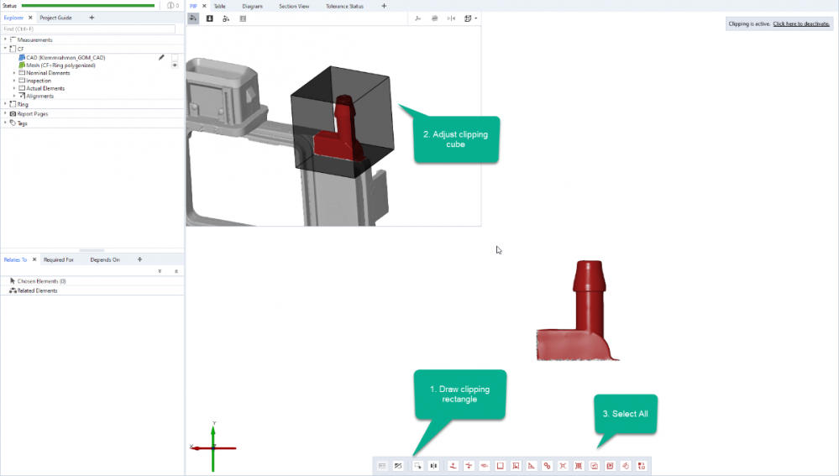Screen dimensions: 839x476
Task: Switch to the Section View tab
Action: coord(294,6)
